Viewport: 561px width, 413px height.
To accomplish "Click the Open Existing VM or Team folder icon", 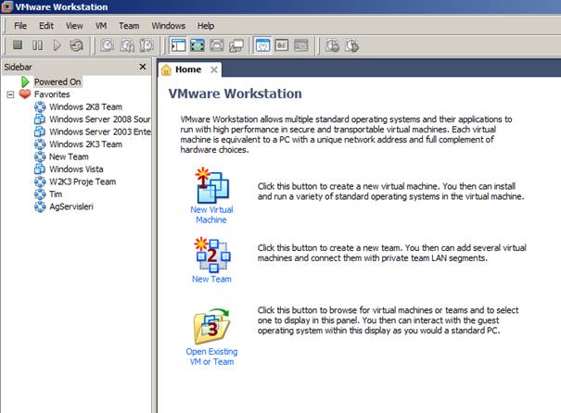I will click(x=210, y=325).
